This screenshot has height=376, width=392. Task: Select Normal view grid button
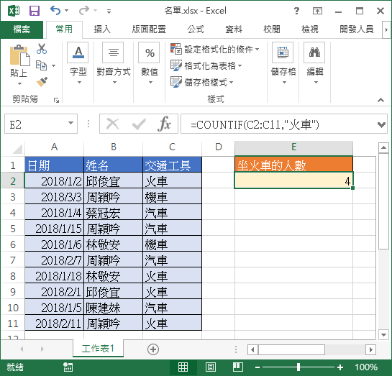point(183,367)
